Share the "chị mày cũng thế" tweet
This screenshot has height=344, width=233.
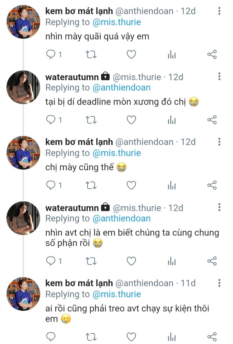pyautogui.click(x=212, y=185)
